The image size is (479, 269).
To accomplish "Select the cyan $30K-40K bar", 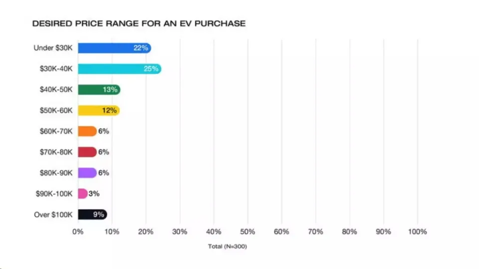I will [119, 69].
